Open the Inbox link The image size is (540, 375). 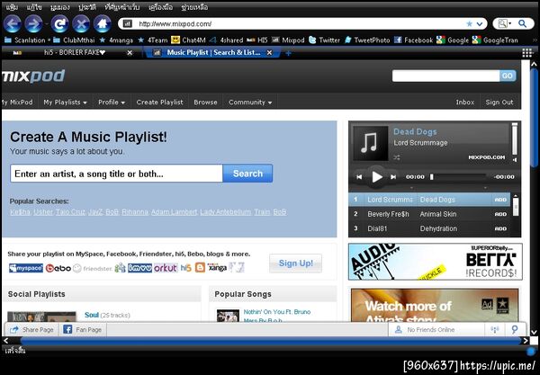coord(465,103)
